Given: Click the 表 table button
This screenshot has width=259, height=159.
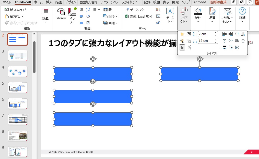Looking at the screenshot, I should coord(108,10).
